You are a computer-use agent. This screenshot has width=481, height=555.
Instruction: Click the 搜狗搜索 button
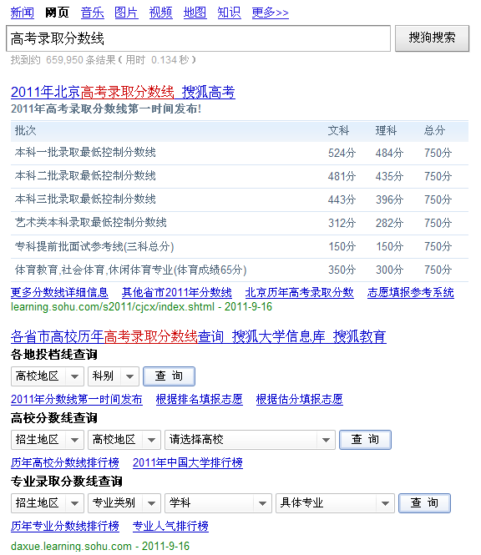[x=432, y=38]
